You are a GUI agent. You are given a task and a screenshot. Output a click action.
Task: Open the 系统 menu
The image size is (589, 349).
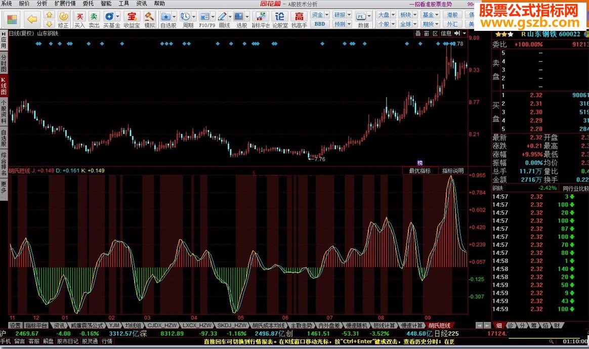tap(7, 4)
